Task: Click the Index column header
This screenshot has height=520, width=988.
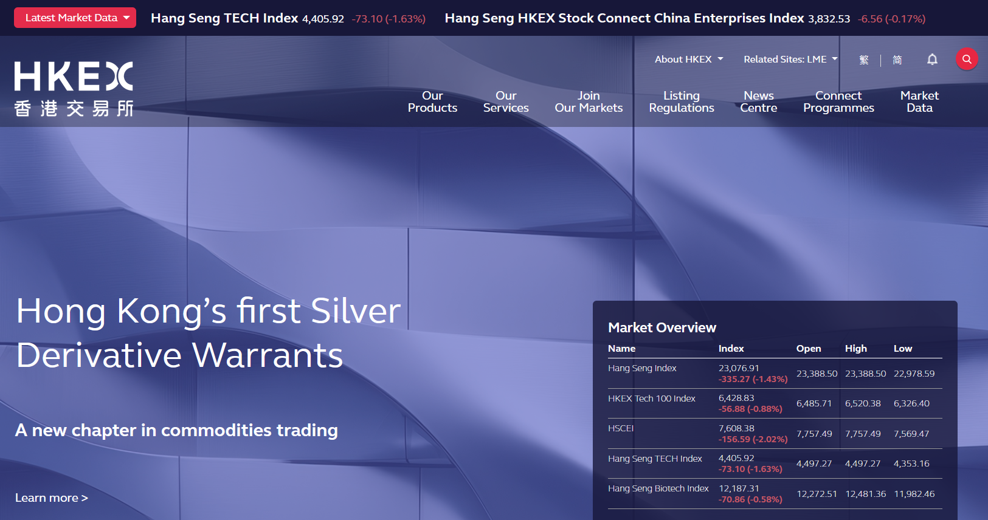Action: point(731,348)
